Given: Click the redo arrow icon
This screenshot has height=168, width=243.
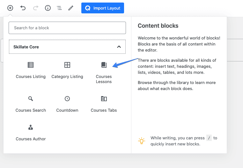Looking at the screenshot, I should pyautogui.click(x=36, y=8).
